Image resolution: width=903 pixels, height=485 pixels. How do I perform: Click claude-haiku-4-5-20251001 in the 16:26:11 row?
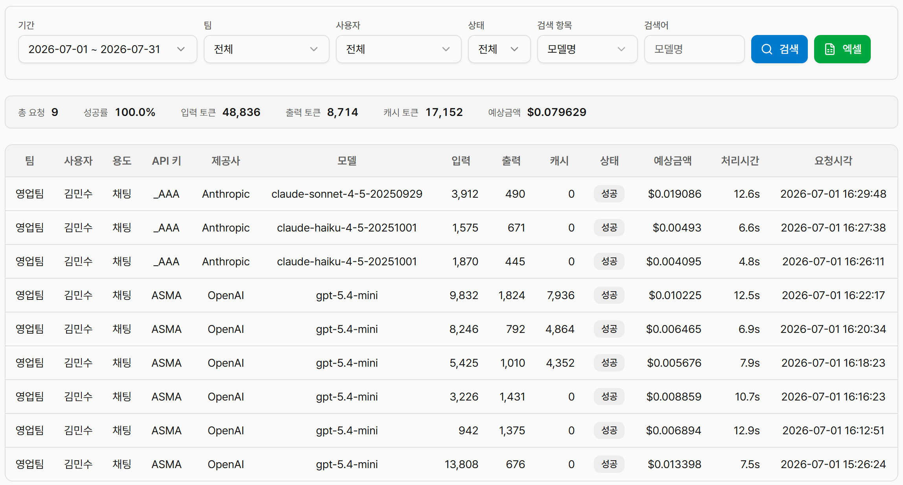(x=347, y=261)
